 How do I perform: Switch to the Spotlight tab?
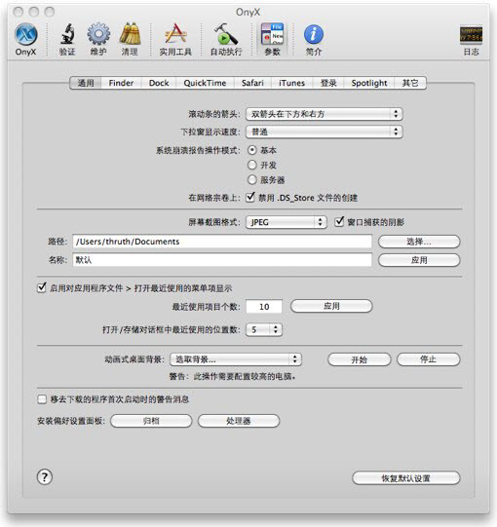[369, 83]
